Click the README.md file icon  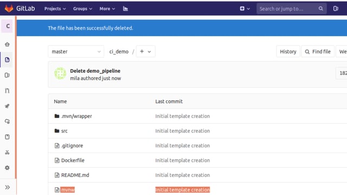pos(57,175)
